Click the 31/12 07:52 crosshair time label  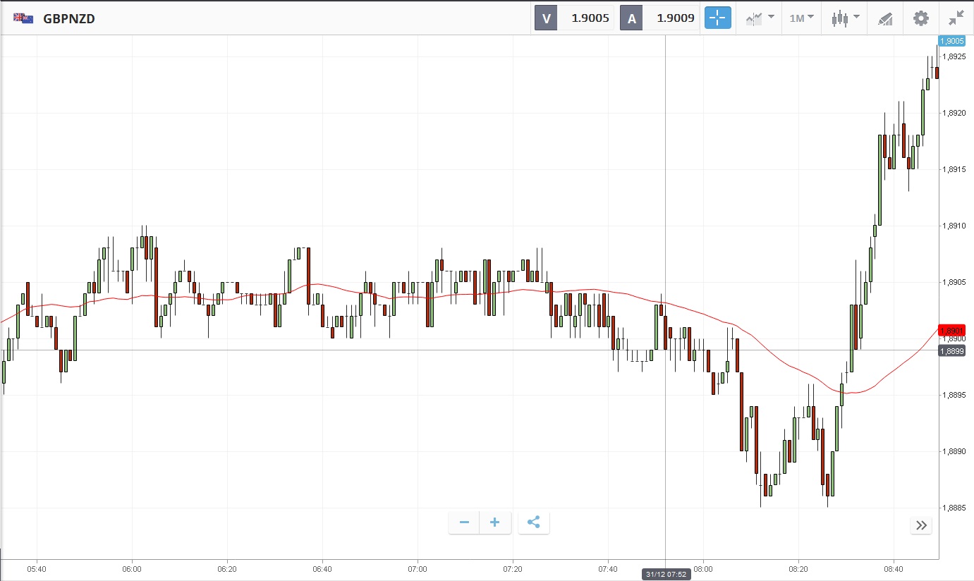pos(665,575)
